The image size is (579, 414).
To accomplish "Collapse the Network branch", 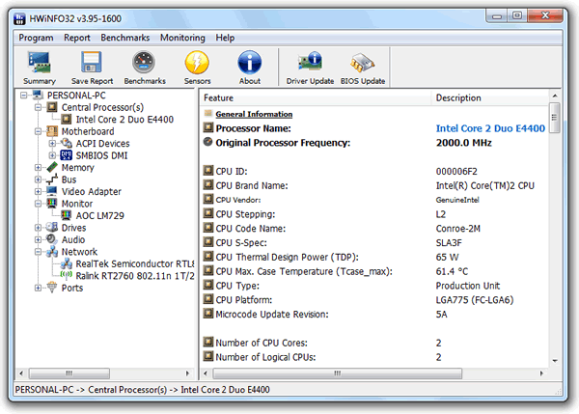I will pos(38,252).
